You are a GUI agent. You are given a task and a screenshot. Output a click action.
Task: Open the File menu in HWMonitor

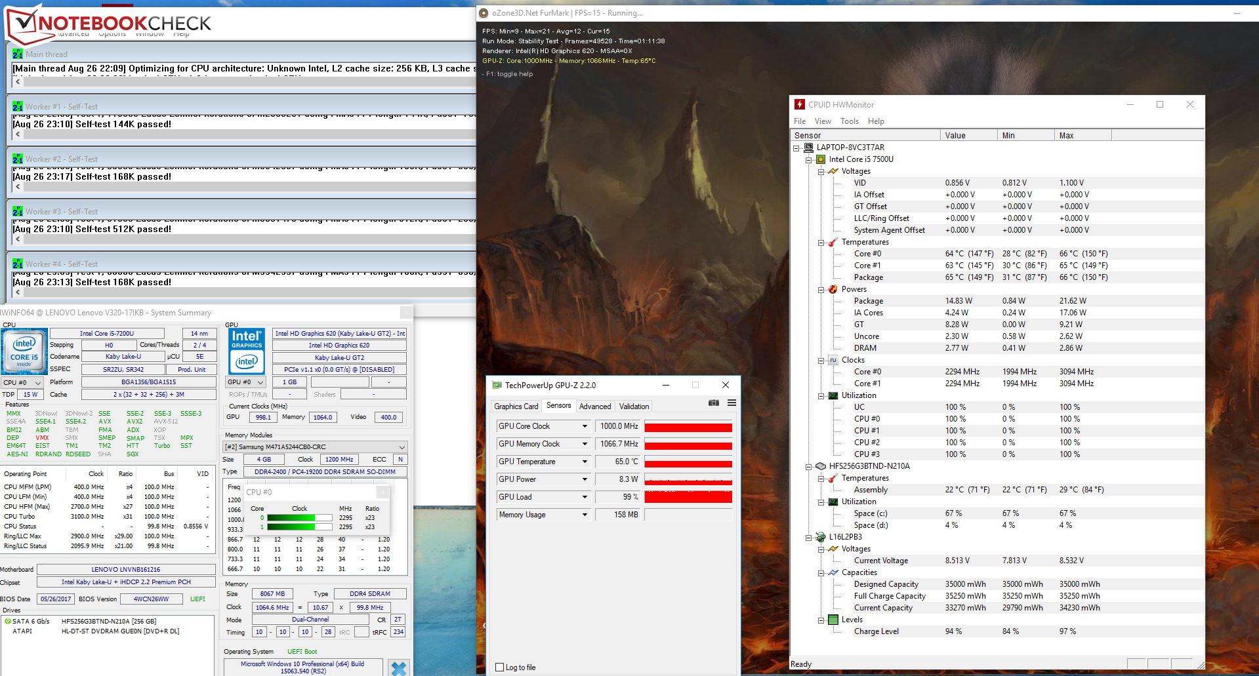click(x=800, y=121)
